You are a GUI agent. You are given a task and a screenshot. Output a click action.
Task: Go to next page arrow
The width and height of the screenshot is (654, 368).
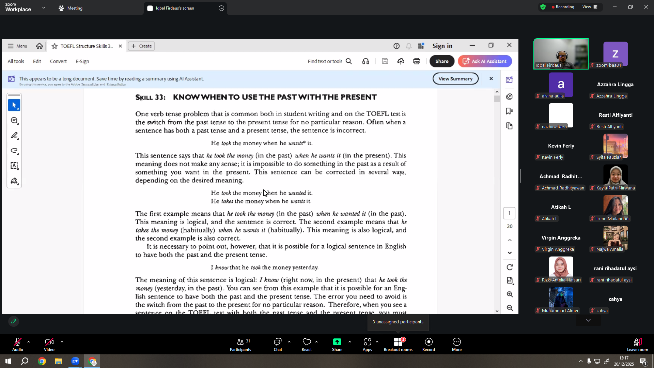(x=510, y=253)
